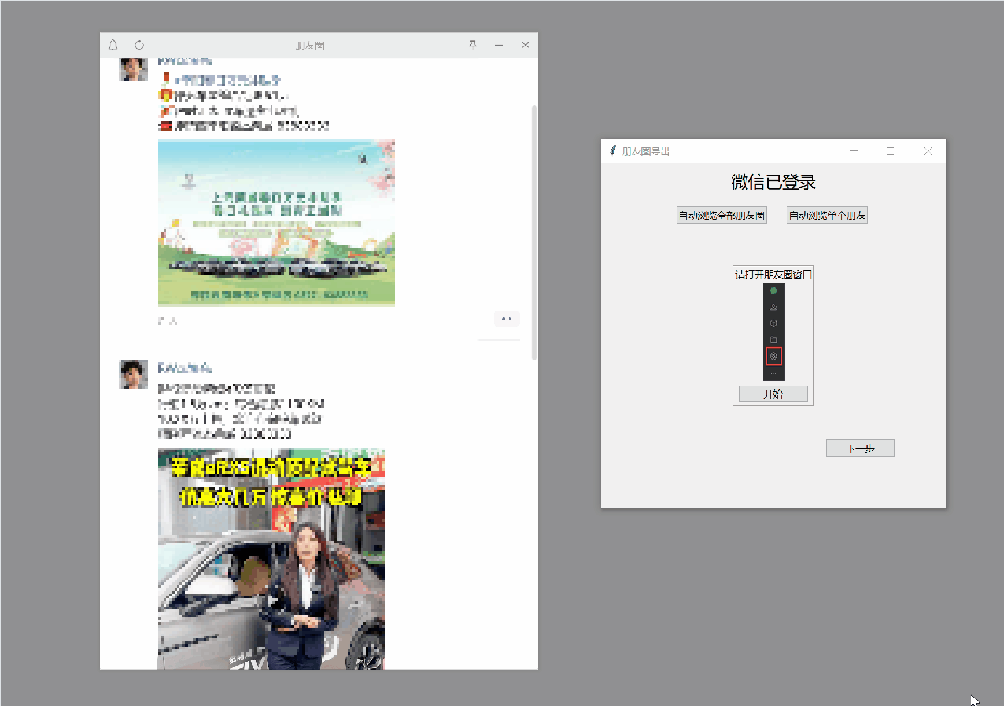The height and width of the screenshot is (706, 1004).
Task: Click the feather app icon on the export window
Action: [611, 150]
